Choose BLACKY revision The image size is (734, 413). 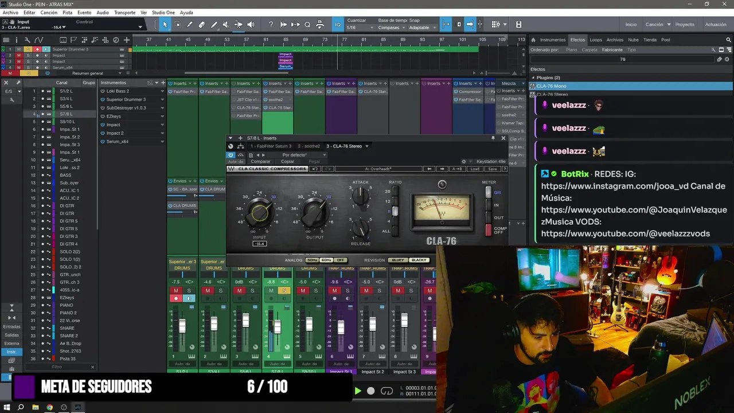(x=419, y=260)
